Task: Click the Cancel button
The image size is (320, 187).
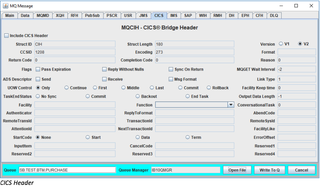Action: pyautogui.click(x=302, y=170)
